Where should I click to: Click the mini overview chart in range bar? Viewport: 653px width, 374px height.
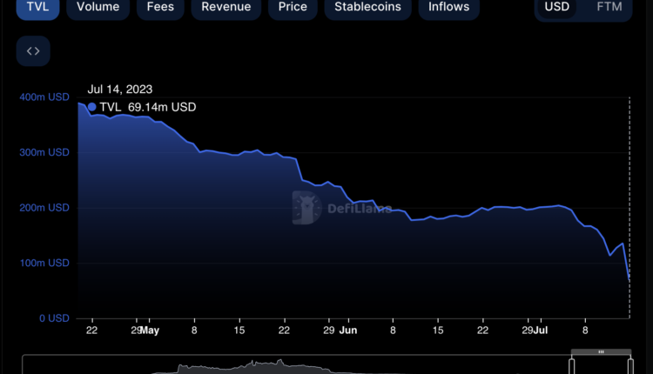261,367
